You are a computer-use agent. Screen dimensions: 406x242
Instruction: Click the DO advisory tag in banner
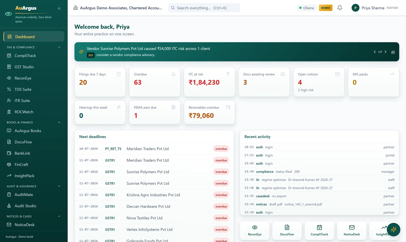click(91, 55)
